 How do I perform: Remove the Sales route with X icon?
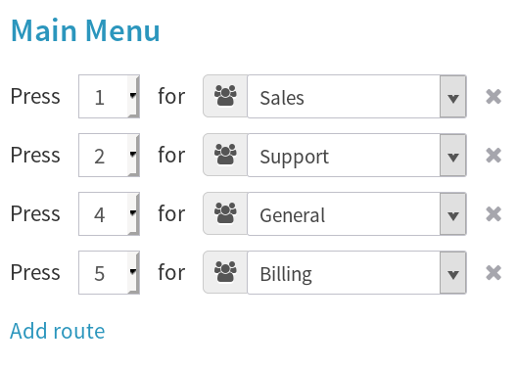click(493, 97)
